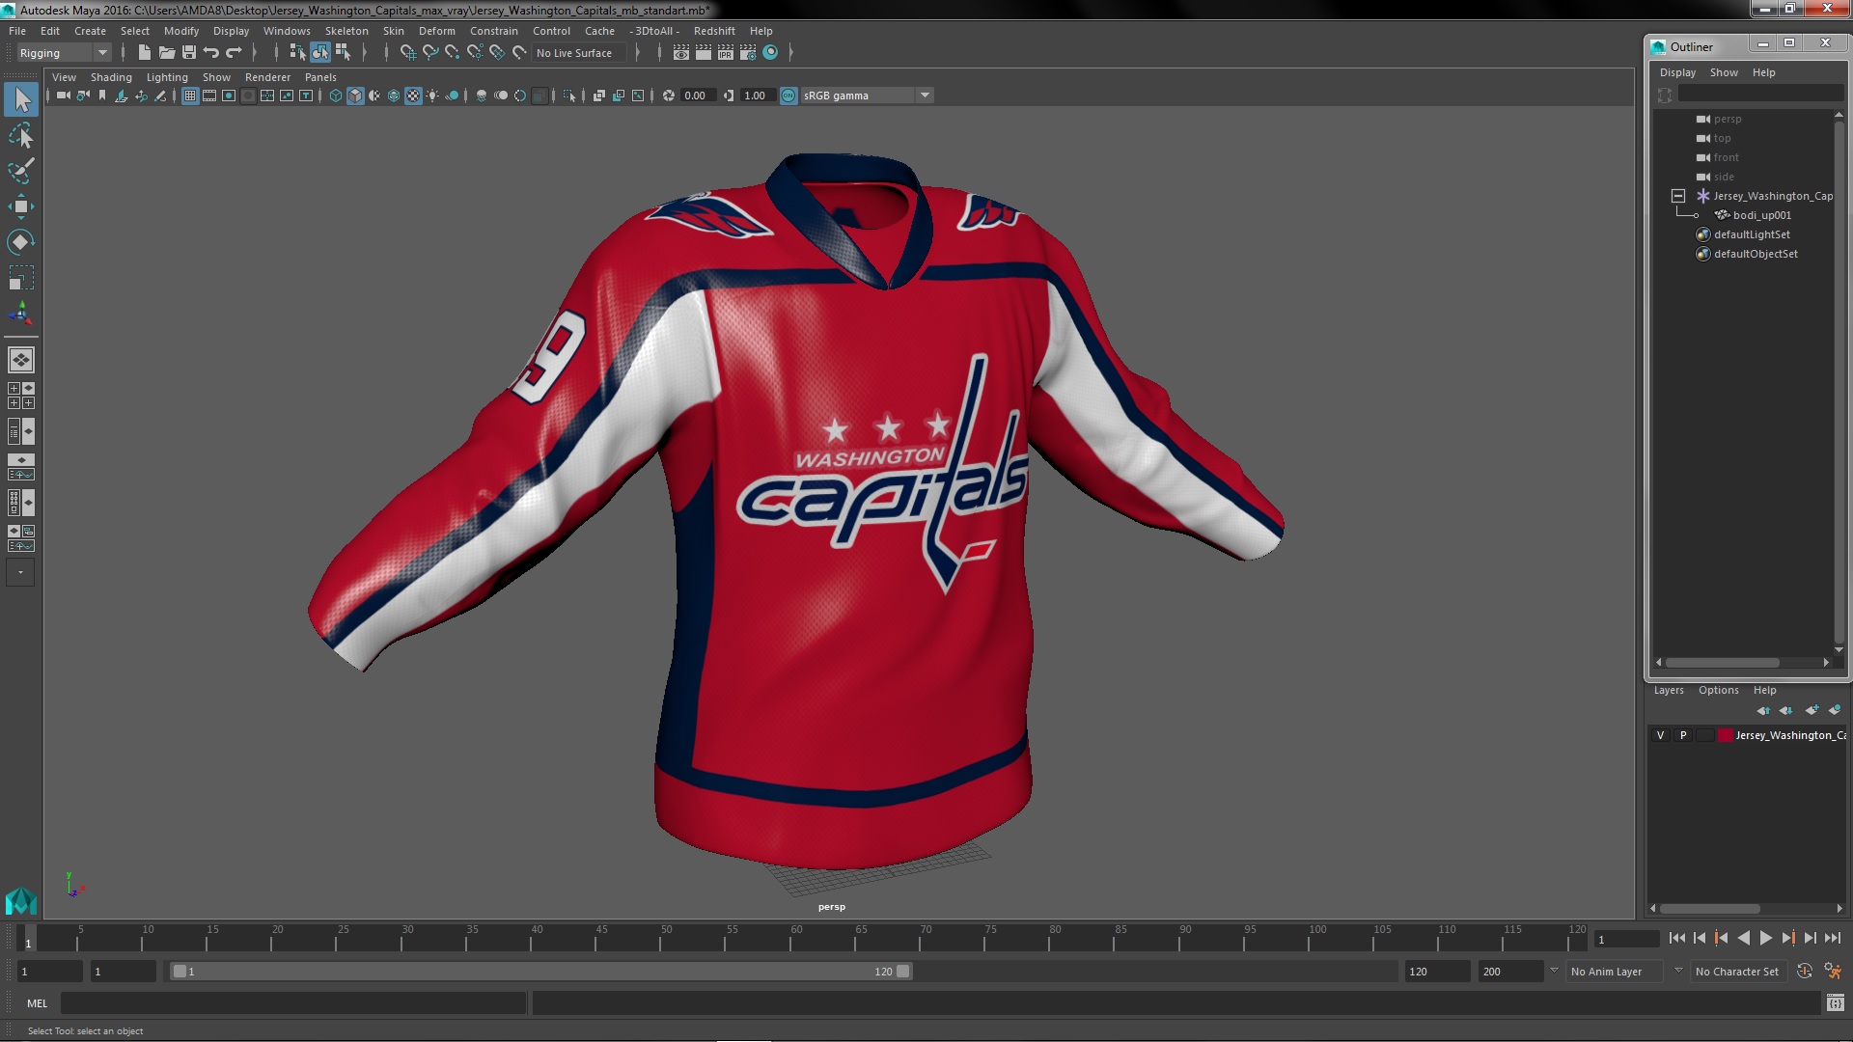Create a new scene file

pos(145,53)
